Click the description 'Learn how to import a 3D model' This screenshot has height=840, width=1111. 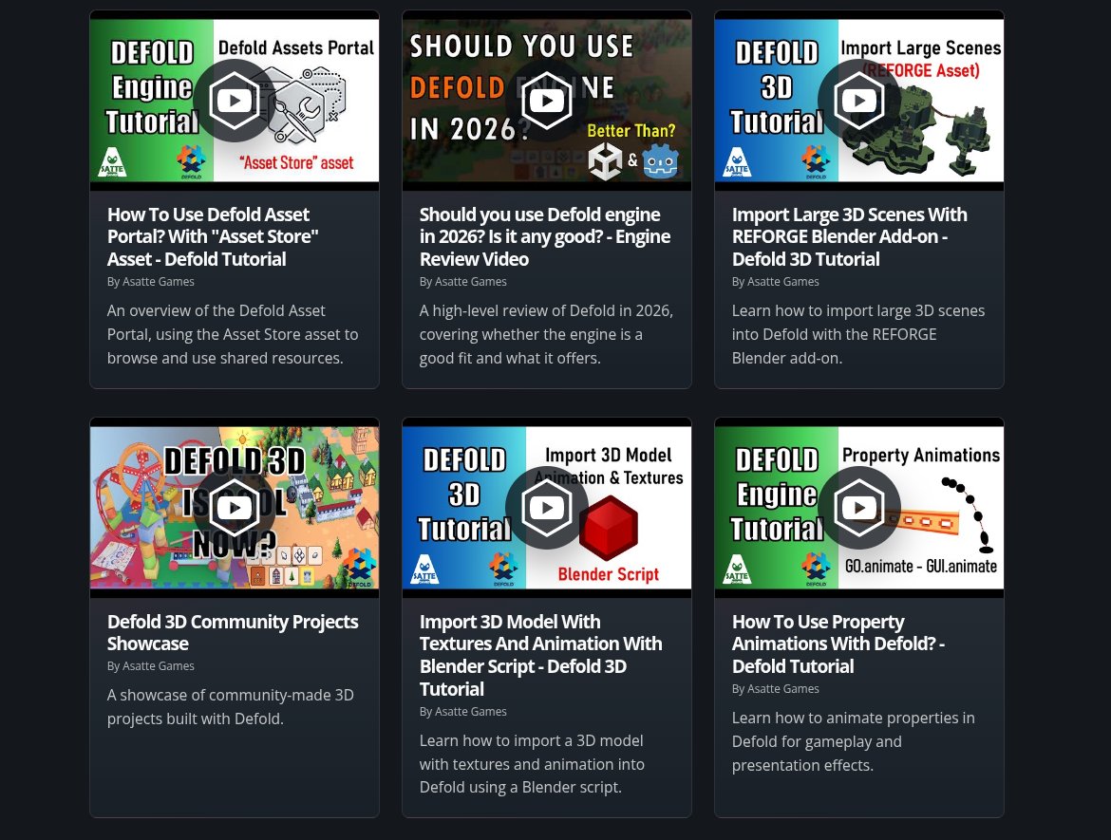[532, 764]
